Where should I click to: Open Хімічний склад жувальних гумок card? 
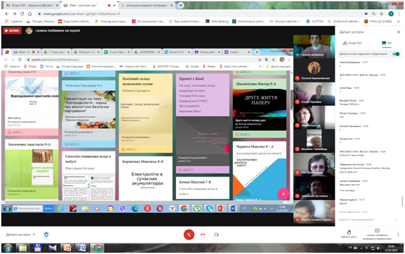click(146, 113)
